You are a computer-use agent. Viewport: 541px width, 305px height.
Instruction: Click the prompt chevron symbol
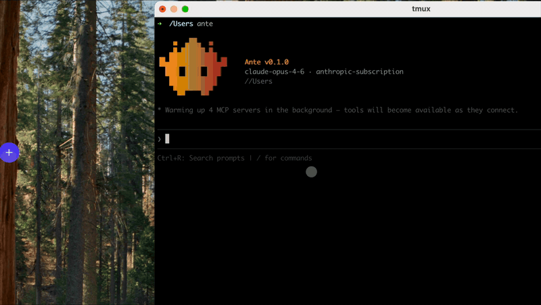pyautogui.click(x=160, y=139)
